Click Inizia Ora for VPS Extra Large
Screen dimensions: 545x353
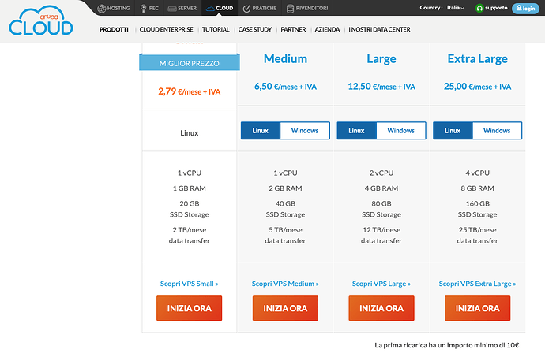click(x=478, y=308)
